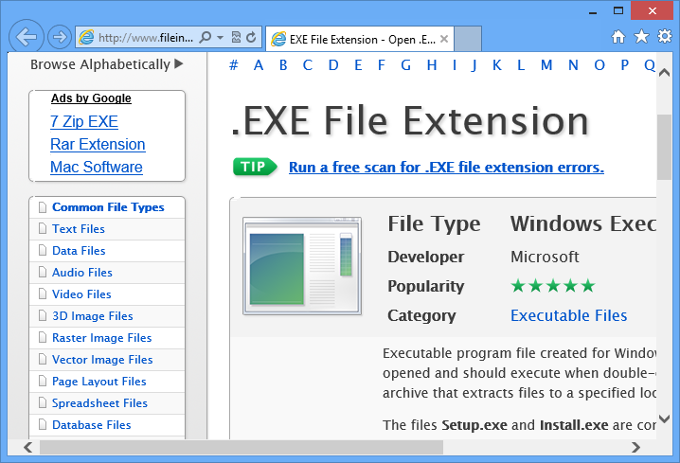680x463 pixels.
Task: Browse file extensions starting with I
Action: [455, 65]
